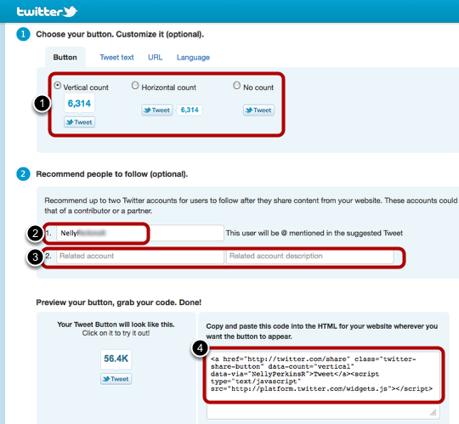Click the Tweet button under vertical count 6,314
This screenshot has width=459, height=424.
pos(79,122)
